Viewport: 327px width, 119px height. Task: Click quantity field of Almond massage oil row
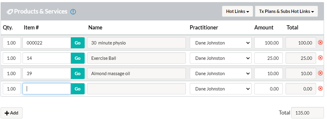pos(12,74)
